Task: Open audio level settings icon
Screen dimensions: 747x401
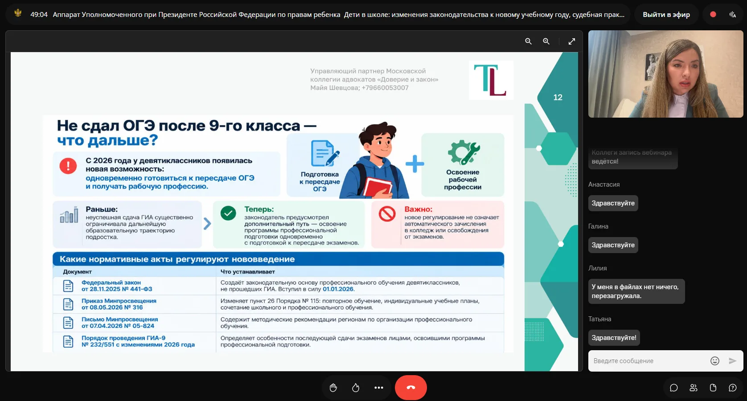Action: [733, 14]
